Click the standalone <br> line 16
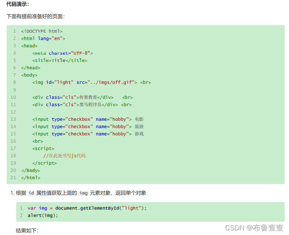The height and width of the screenshot is (235, 289). (38, 141)
